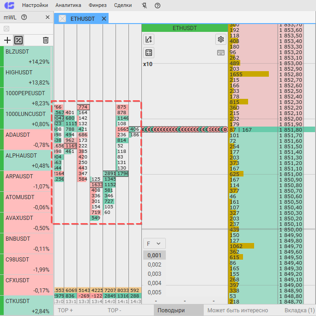Add new ticker with plus icon
The image size is (316, 316).
(x=7, y=40)
